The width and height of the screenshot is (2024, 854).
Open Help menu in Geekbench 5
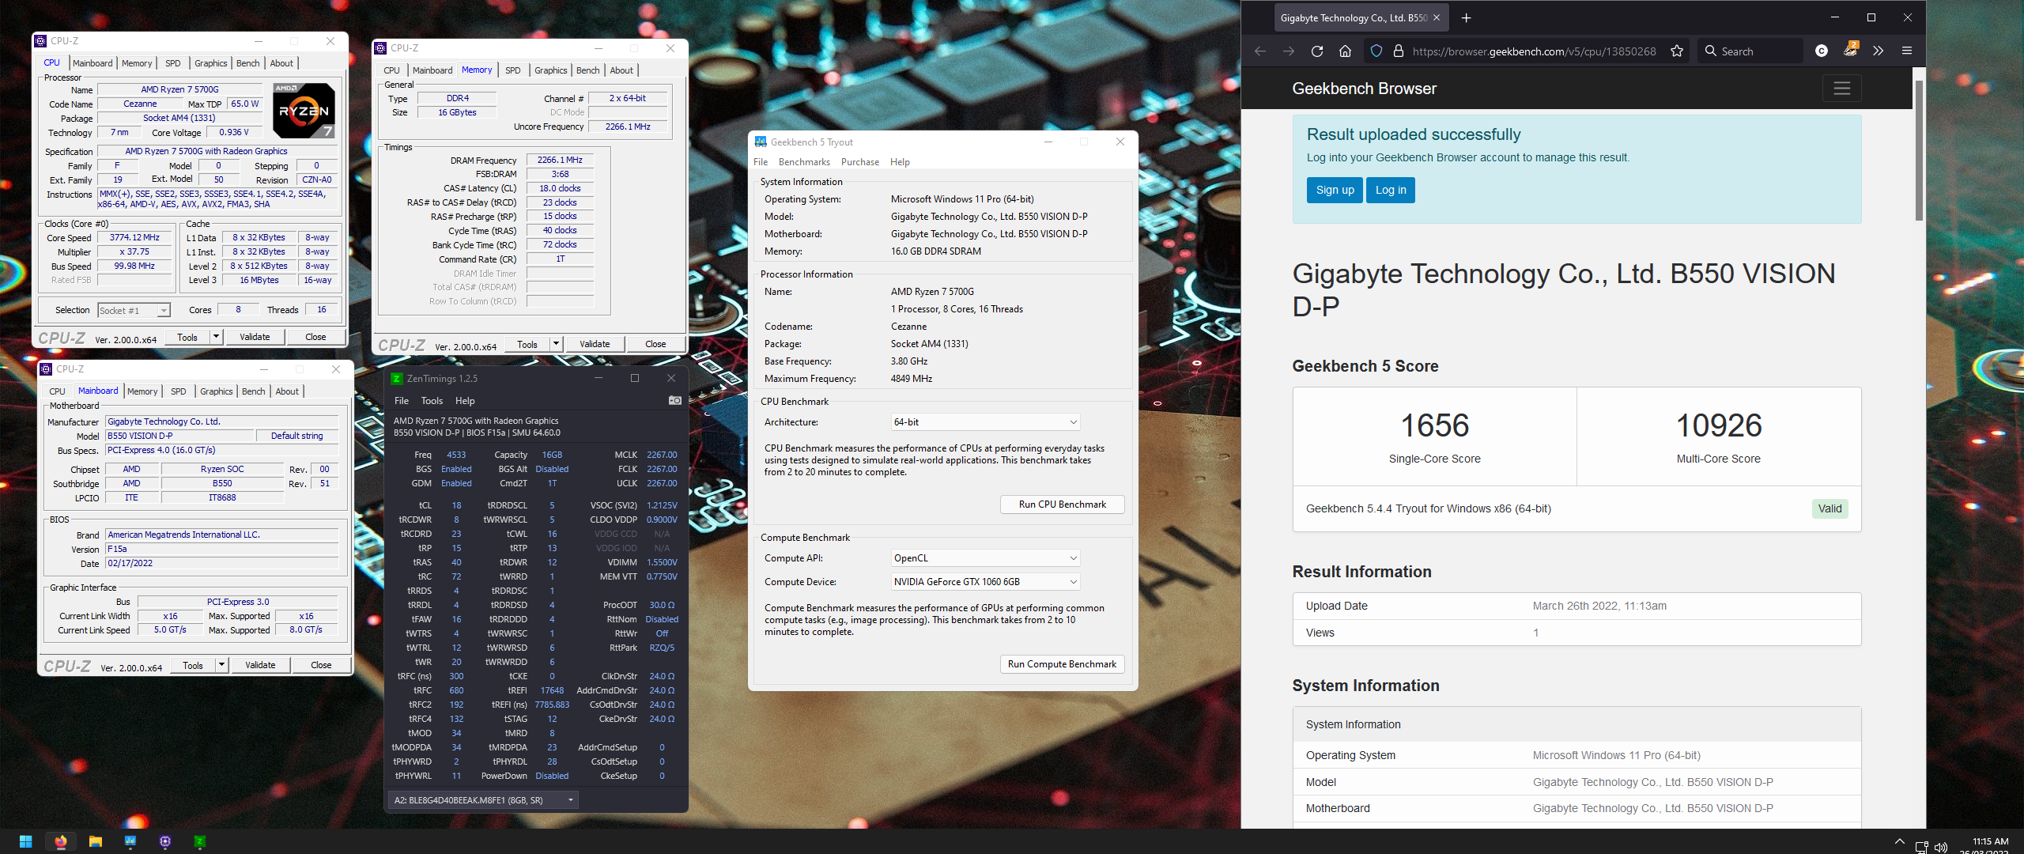pyautogui.click(x=900, y=162)
